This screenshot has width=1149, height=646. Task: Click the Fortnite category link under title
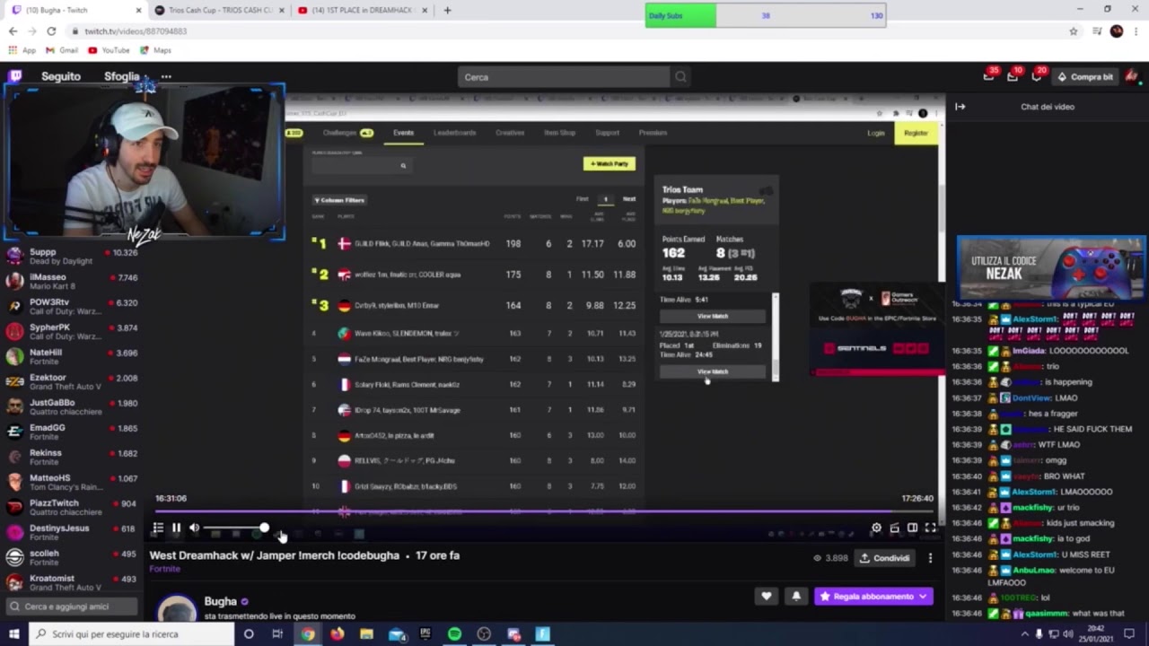164,569
